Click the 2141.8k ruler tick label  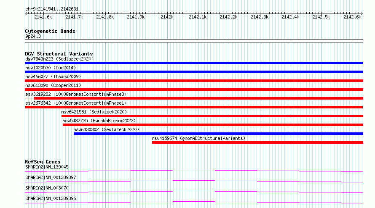click(105, 17)
